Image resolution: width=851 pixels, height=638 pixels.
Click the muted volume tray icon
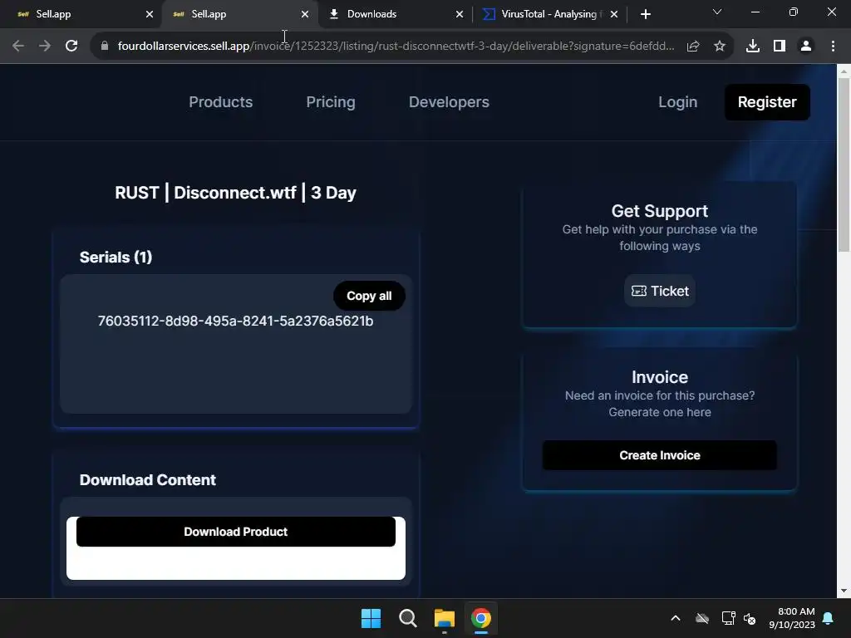click(750, 618)
